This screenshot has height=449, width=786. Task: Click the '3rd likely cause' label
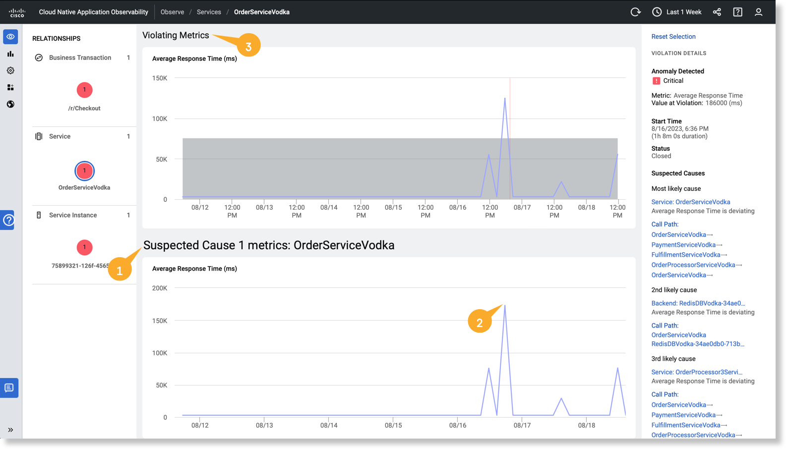(x=673, y=359)
